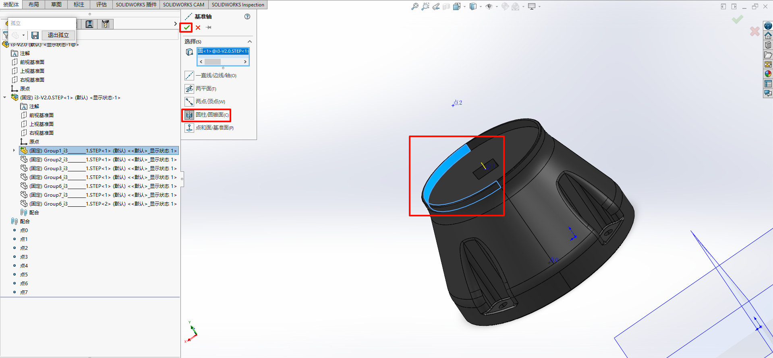Expand more manager tabs with right arrow
This screenshot has width=773, height=358.
click(x=175, y=24)
